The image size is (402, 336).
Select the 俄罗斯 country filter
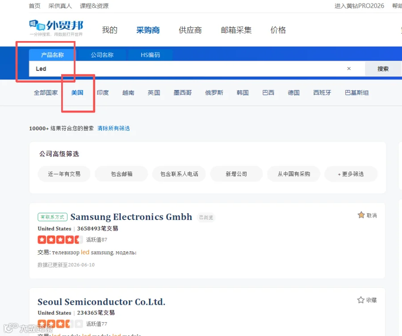214,93
